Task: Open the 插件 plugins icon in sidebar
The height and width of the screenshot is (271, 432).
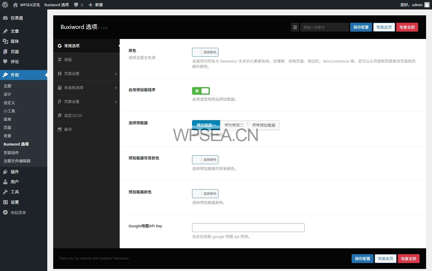Action: coord(5,172)
